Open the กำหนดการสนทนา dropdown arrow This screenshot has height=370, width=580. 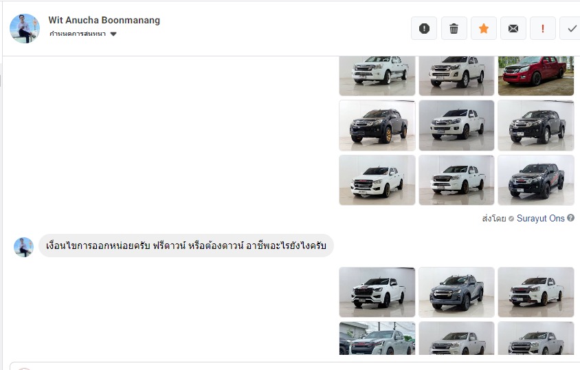(x=113, y=34)
